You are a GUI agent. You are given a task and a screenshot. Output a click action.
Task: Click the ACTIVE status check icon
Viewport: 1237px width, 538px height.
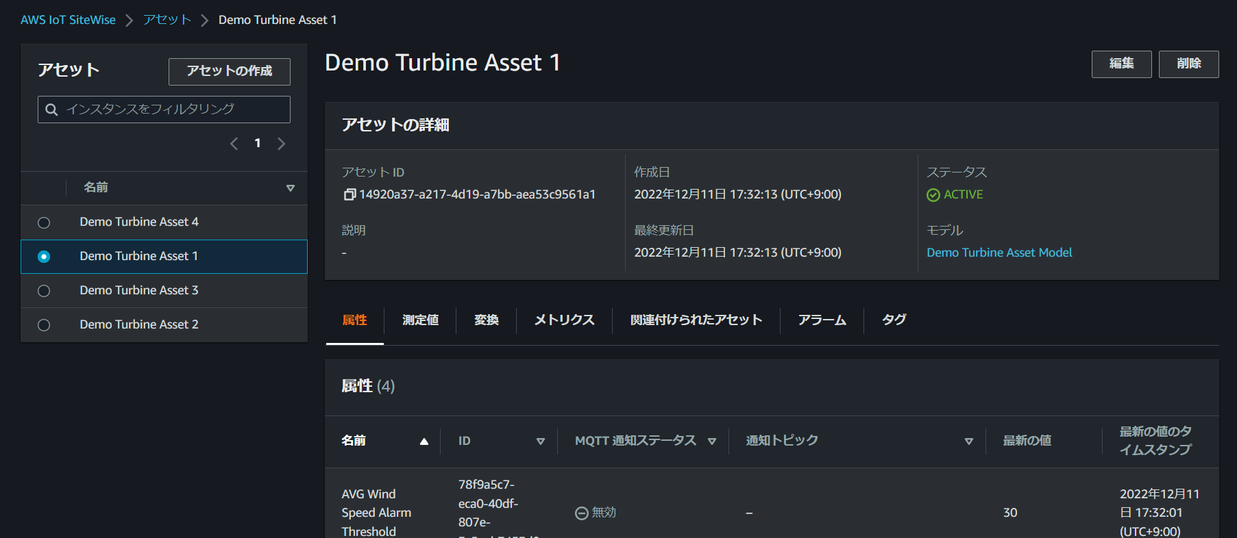coord(933,195)
